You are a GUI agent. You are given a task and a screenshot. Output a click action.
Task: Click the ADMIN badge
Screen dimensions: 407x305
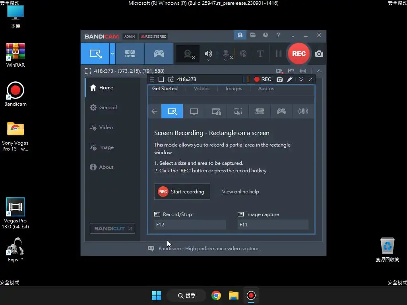[x=129, y=37]
